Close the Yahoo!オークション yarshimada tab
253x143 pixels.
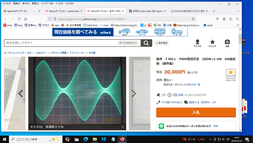click(81, 11)
